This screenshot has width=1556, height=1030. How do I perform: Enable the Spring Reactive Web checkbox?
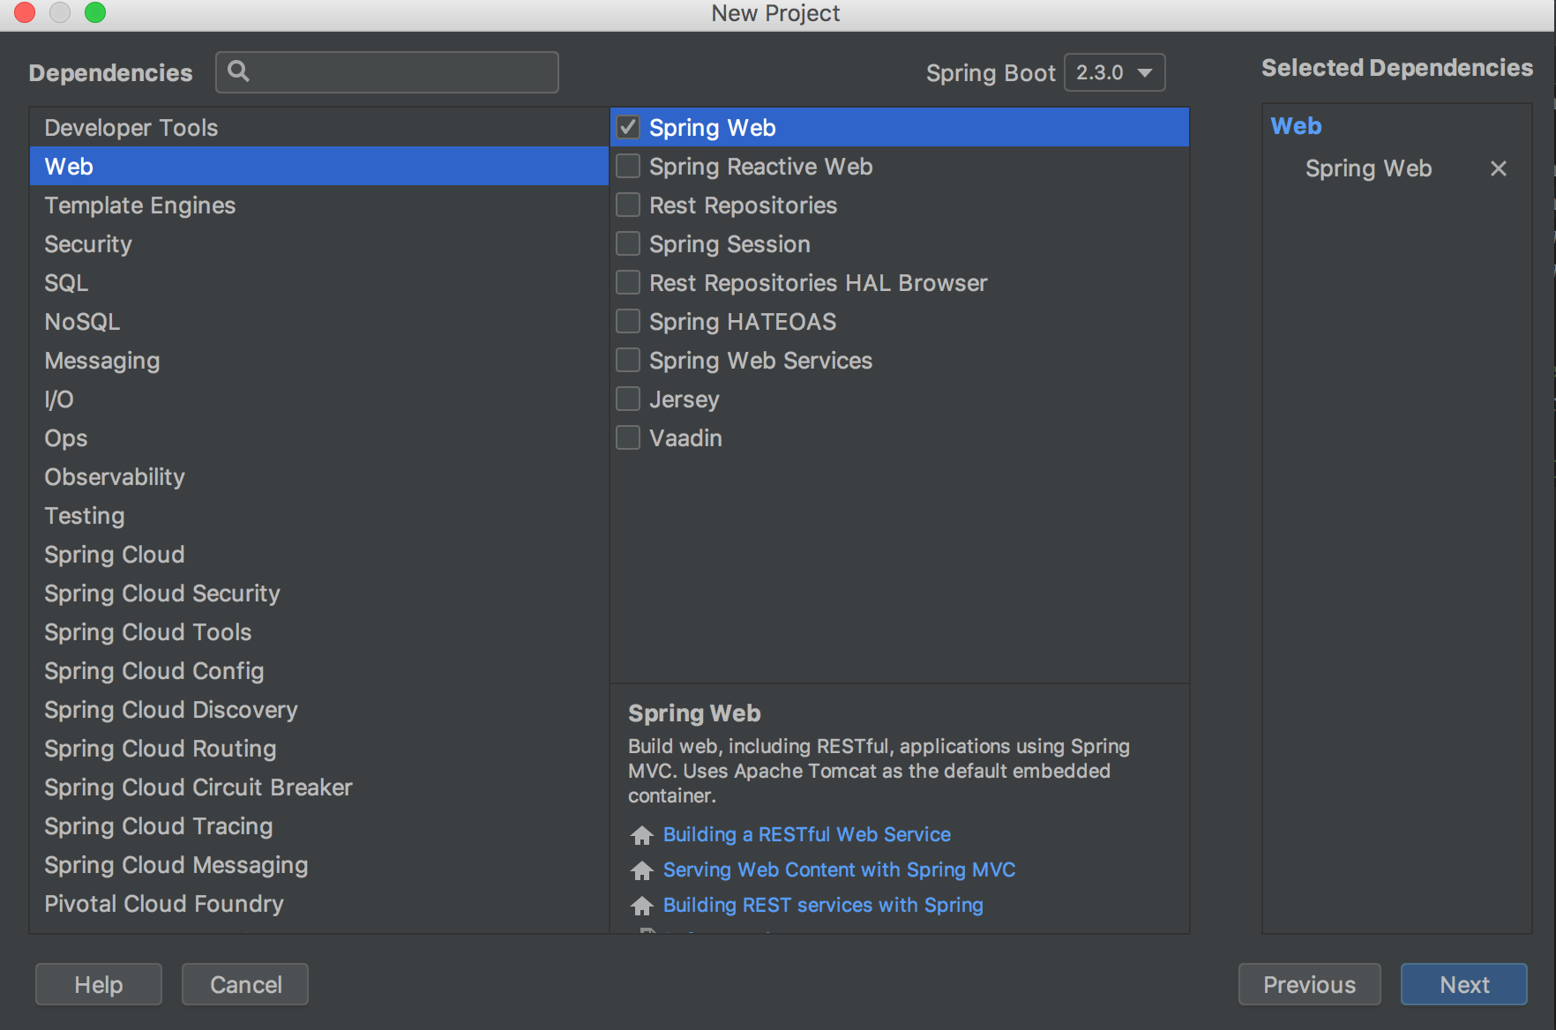[628, 167]
